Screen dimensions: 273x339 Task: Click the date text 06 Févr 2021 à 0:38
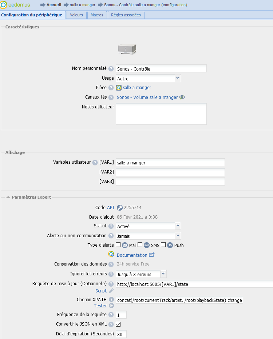coord(137,217)
